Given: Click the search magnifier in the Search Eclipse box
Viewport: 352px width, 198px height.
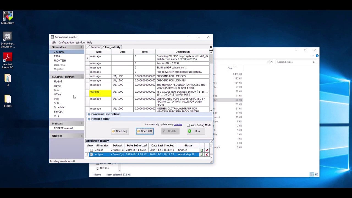Looking at the screenshot, I should click(x=314, y=62).
